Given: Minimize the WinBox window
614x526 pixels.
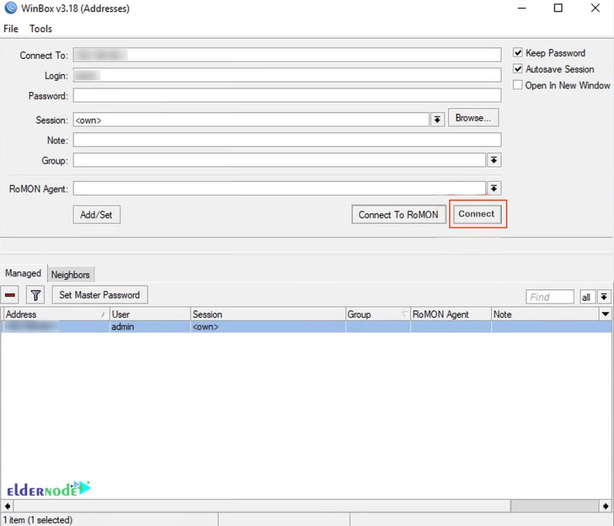Looking at the screenshot, I should tap(522, 8).
